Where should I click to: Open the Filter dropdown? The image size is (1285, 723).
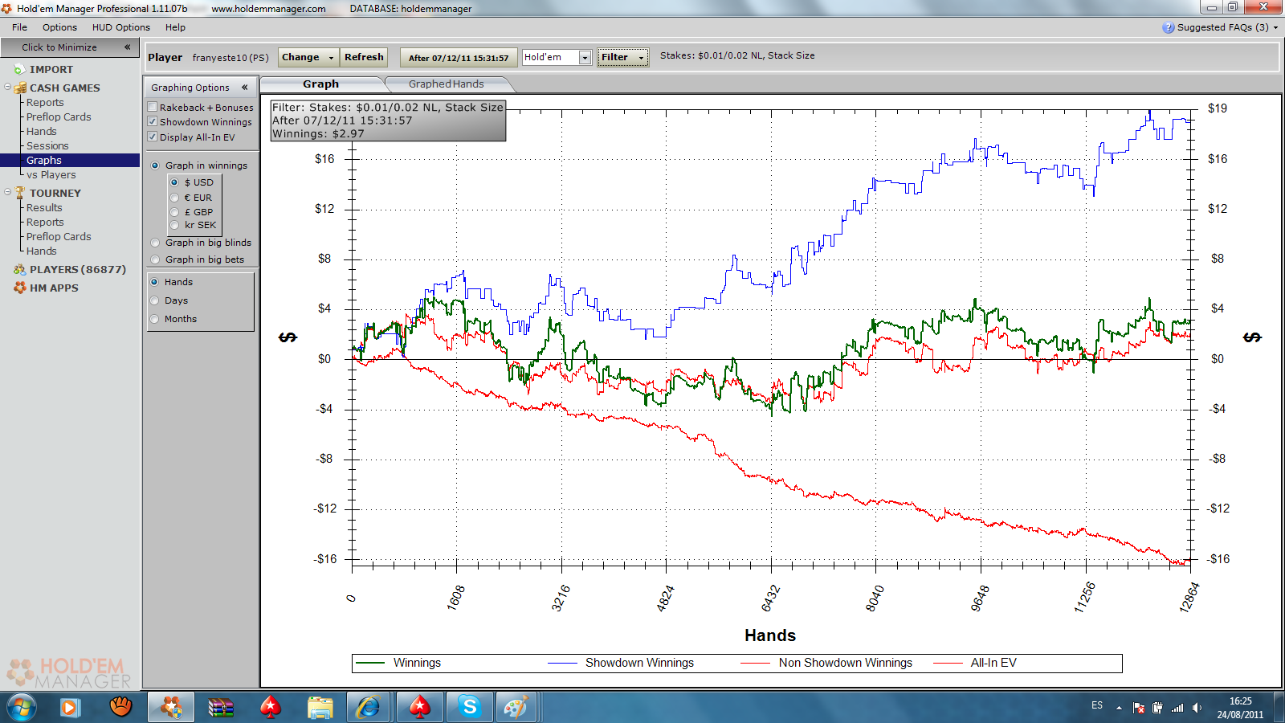pyautogui.click(x=622, y=57)
